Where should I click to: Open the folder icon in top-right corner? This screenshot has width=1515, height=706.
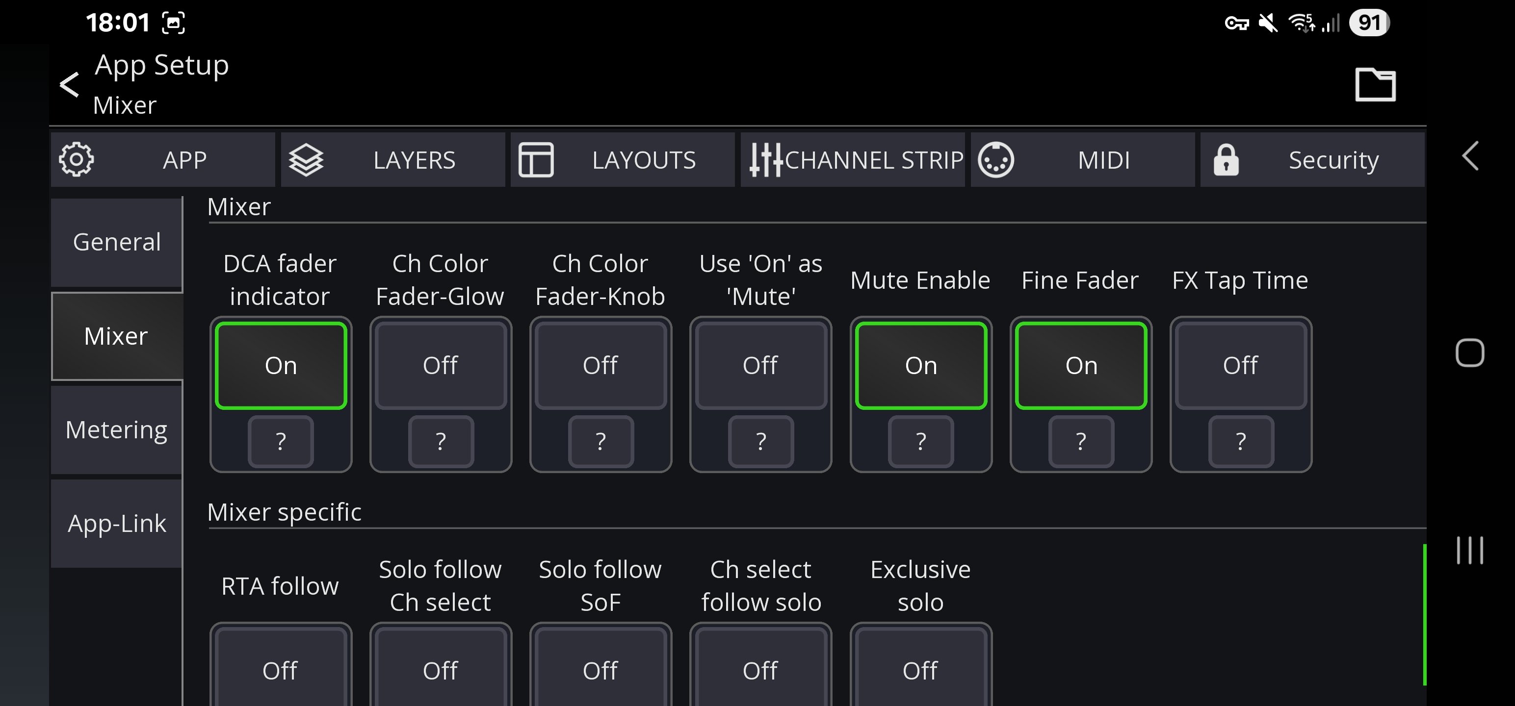(x=1375, y=85)
